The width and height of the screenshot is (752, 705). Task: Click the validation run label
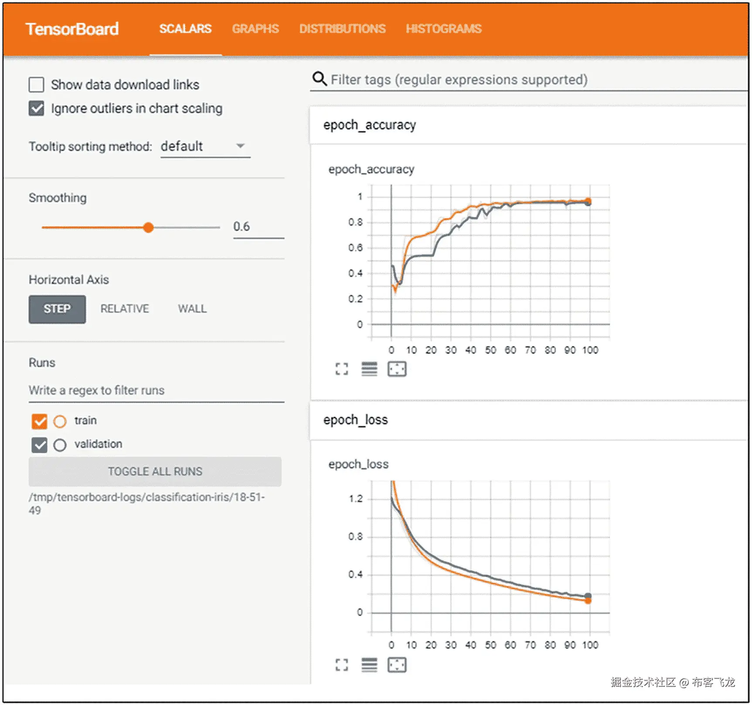(98, 444)
